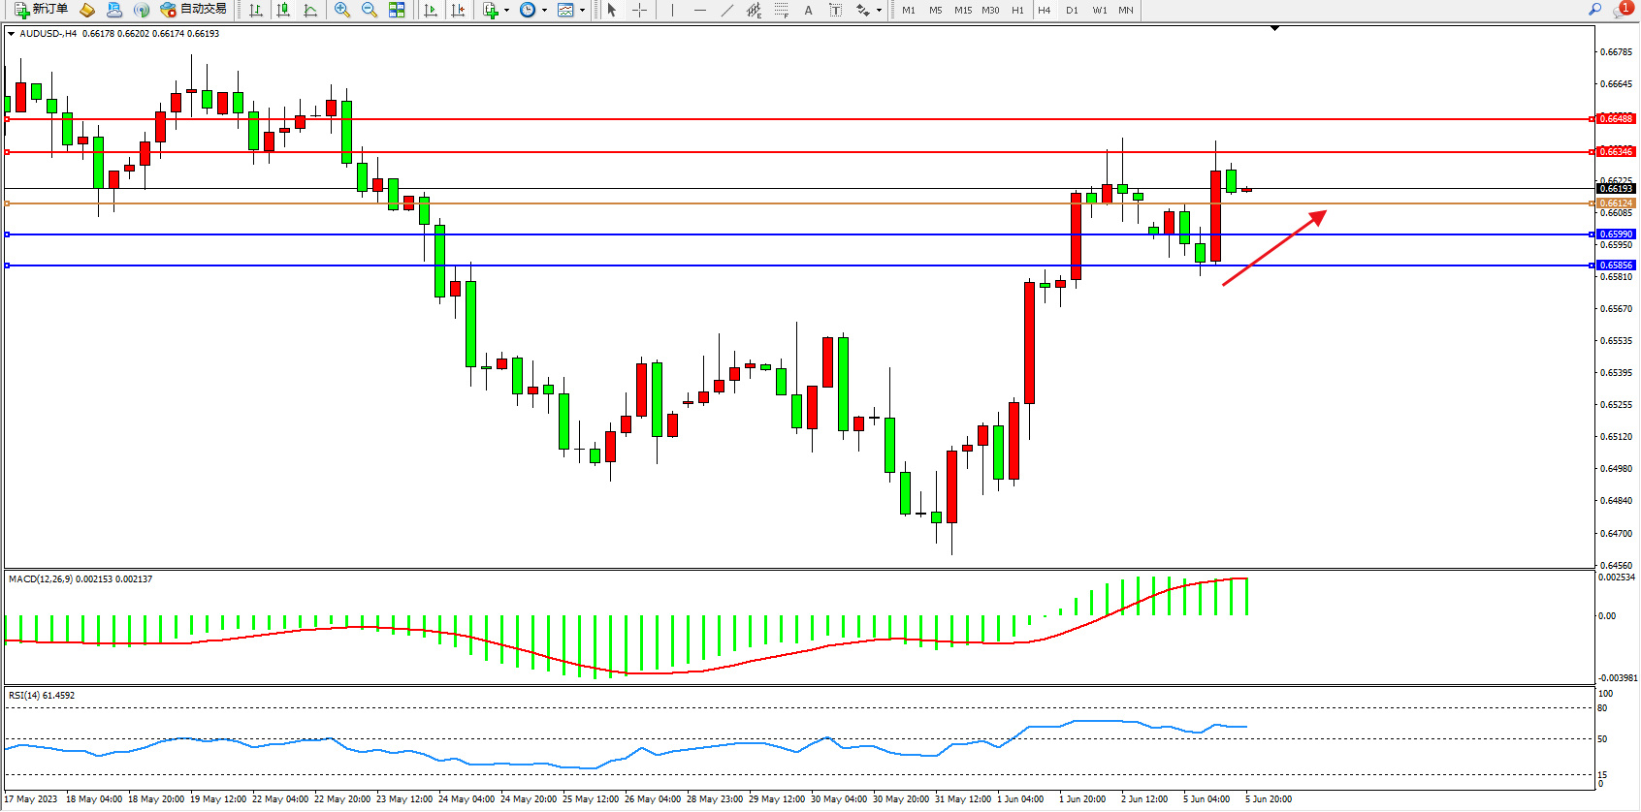Open the periodicity clock dropdown arrow
This screenshot has height=812, width=1641.
(544, 11)
